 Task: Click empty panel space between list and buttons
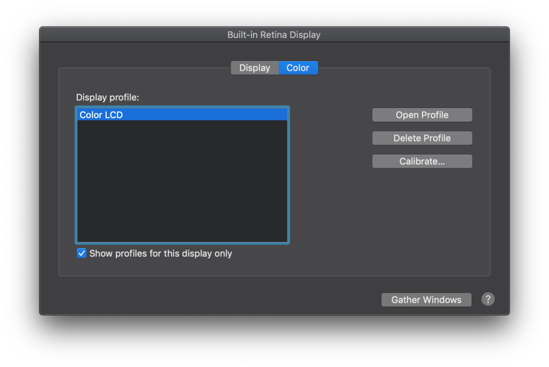(330, 177)
